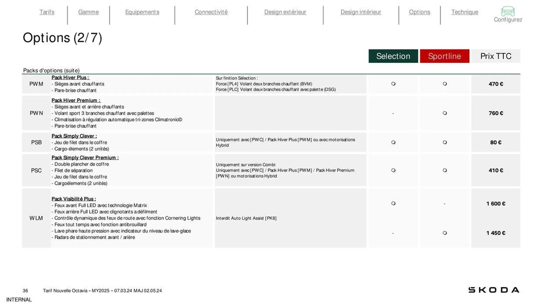Go to the Tarifs tab
This screenshot has width=542, height=305.
pos(47,12)
